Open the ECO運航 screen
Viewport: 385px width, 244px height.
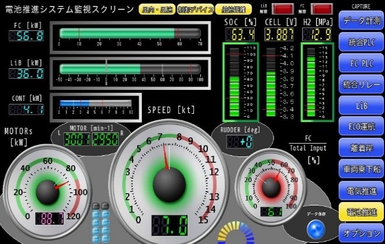[360, 127]
